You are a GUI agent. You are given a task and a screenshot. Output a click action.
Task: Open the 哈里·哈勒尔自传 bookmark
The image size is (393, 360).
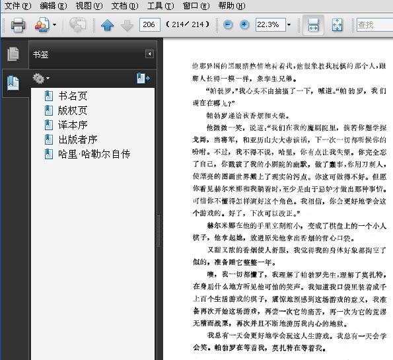pos(94,154)
